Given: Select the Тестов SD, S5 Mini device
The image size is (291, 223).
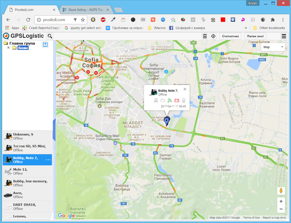Looking at the screenshot, I should [x=27, y=148].
